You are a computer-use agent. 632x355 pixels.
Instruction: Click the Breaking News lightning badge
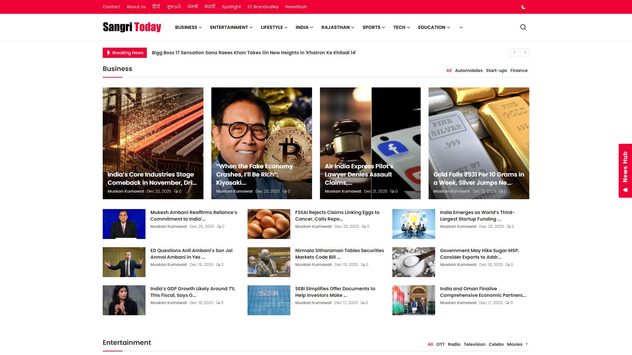(x=125, y=53)
